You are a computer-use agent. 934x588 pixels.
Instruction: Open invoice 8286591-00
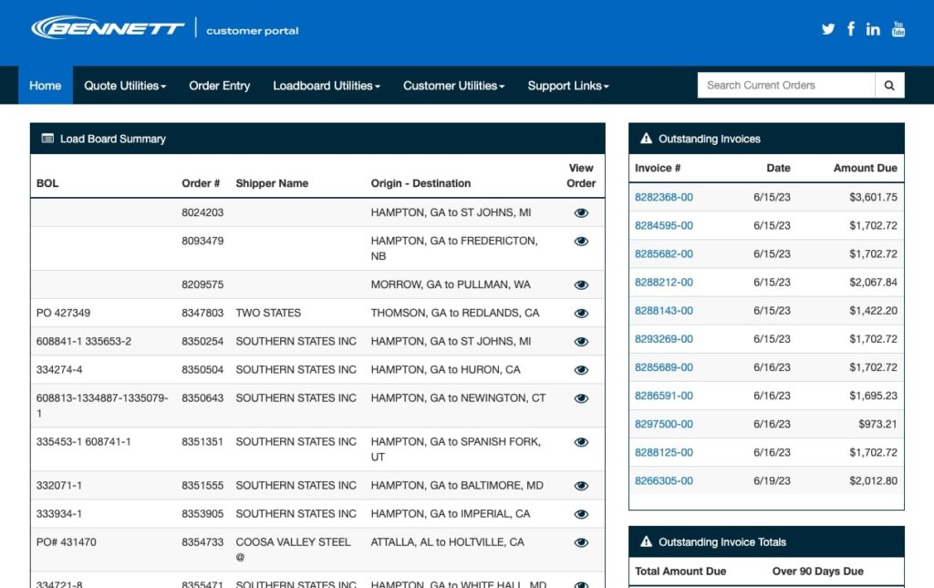pos(664,396)
